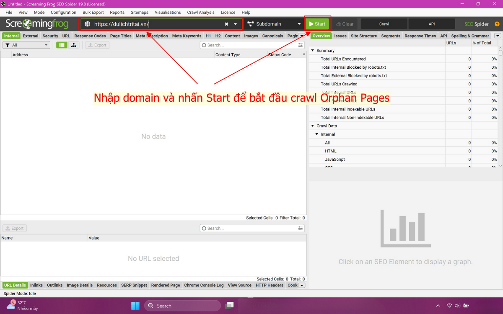Click the globe icon in the address bar
This screenshot has width=503, height=314.
[87, 24]
